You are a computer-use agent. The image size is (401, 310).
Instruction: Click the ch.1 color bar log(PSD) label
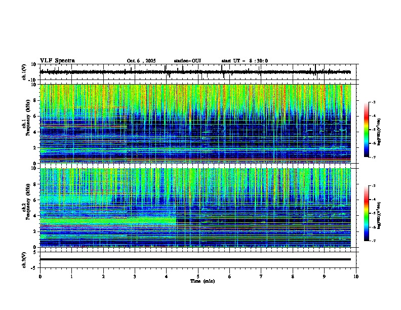pyautogui.click(x=379, y=132)
